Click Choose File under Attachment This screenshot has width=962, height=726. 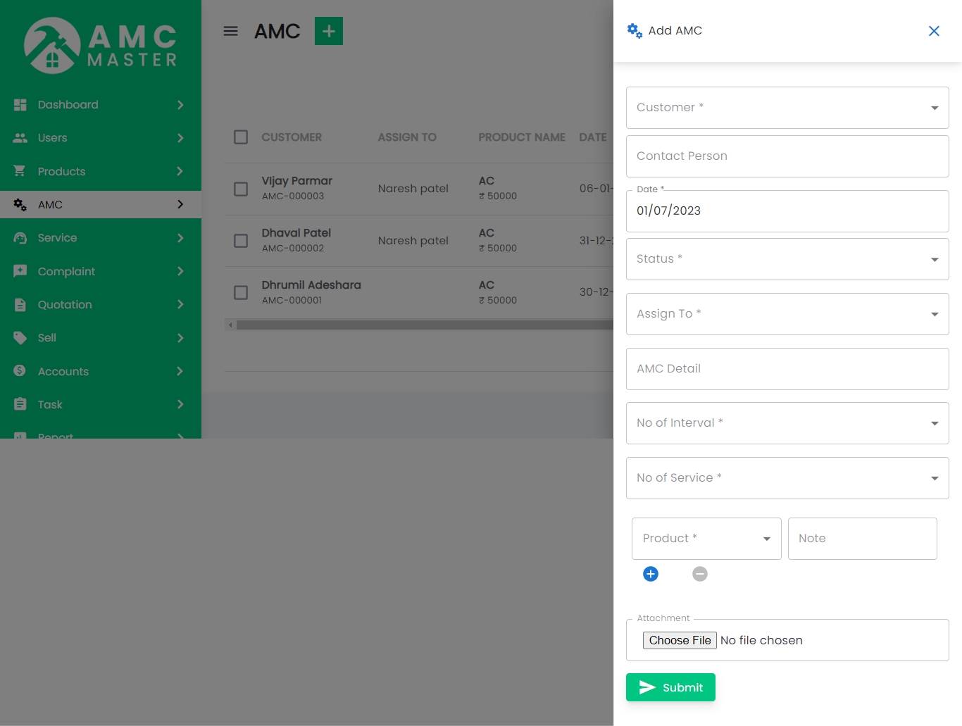[x=679, y=640]
